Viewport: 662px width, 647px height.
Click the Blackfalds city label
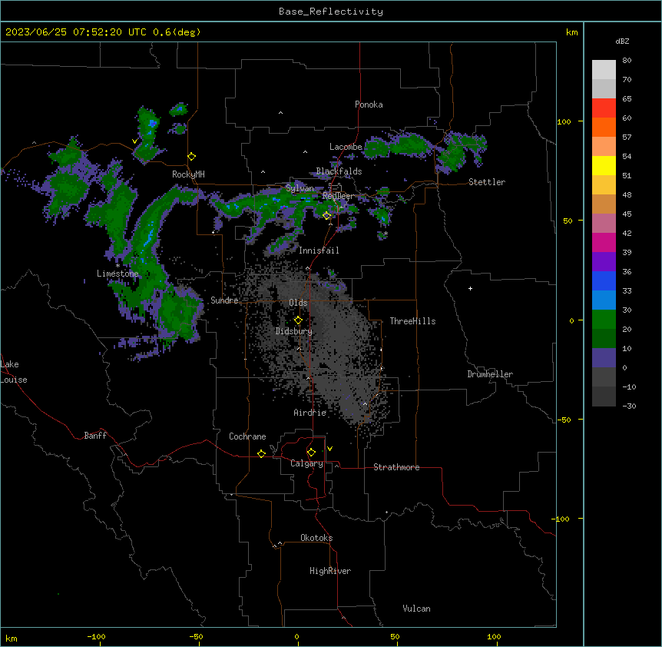coord(339,171)
